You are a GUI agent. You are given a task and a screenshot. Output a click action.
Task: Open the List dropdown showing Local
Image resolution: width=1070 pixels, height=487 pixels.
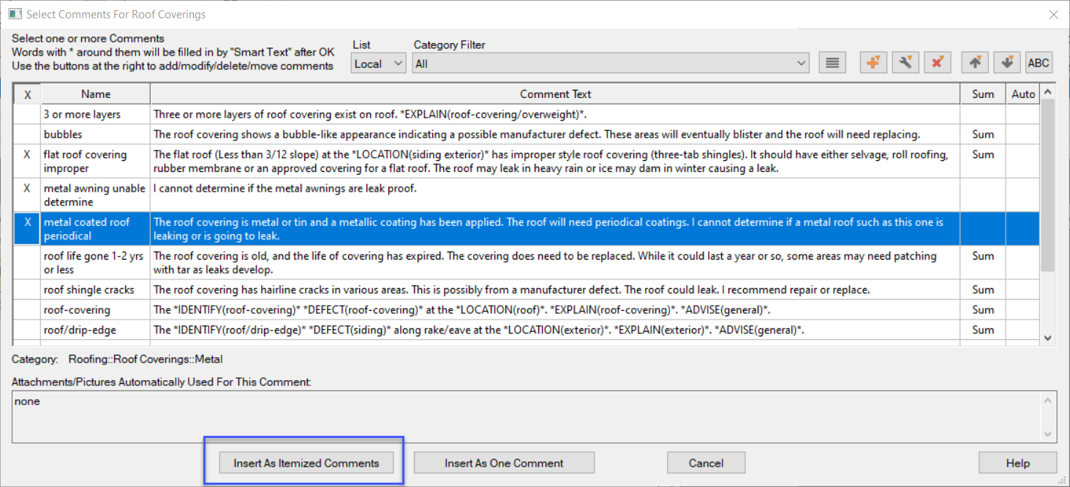pyautogui.click(x=378, y=64)
